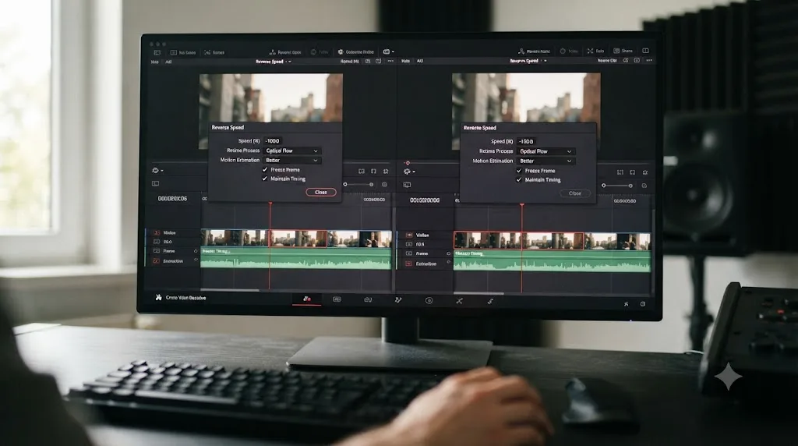
Task: Click the boxed icon before left header dots
Action: tap(378, 61)
